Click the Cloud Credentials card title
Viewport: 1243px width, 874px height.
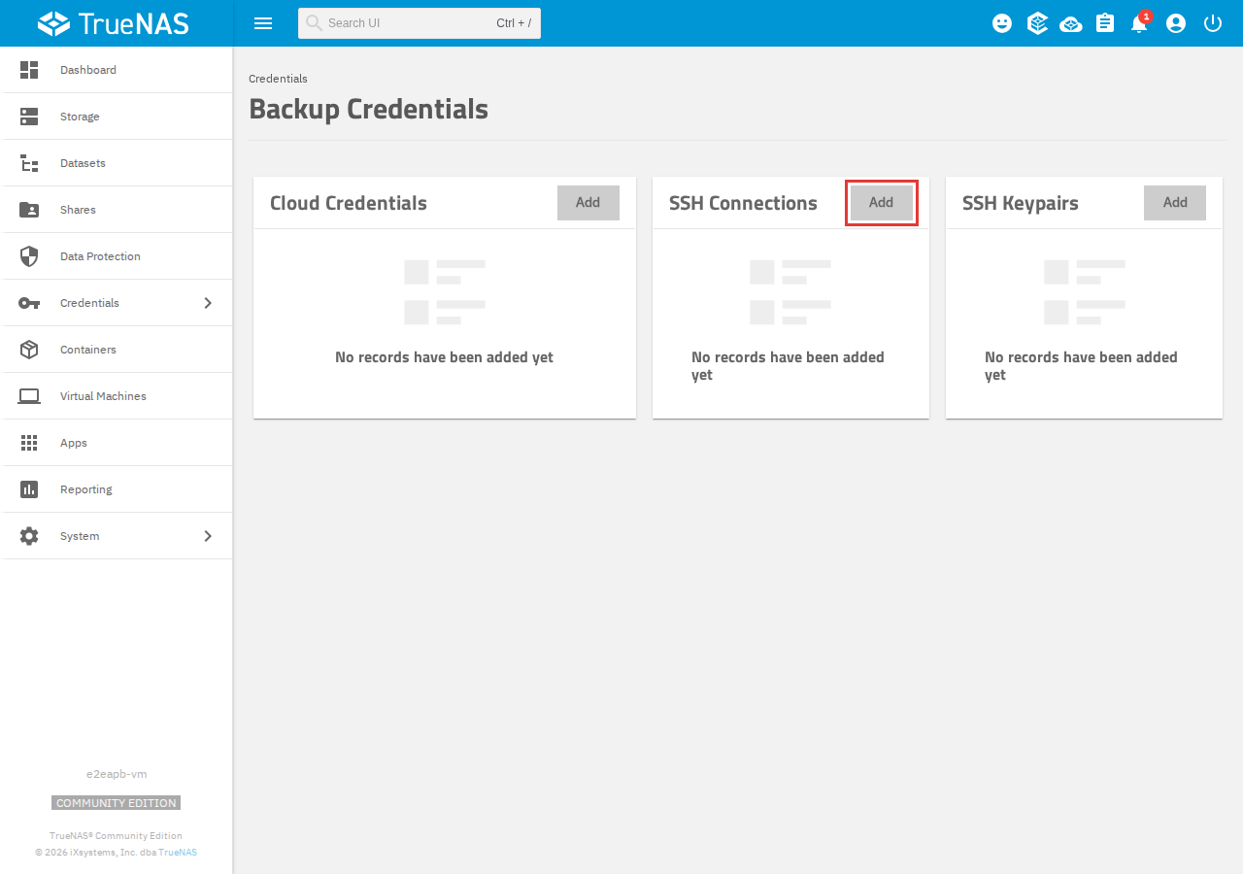[x=349, y=203]
